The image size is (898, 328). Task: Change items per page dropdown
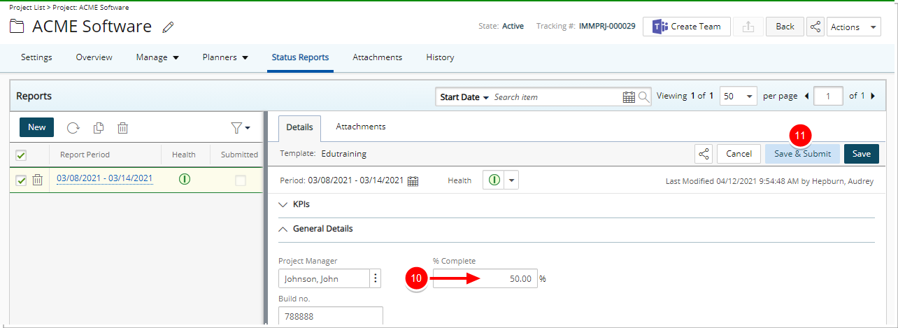point(739,96)
